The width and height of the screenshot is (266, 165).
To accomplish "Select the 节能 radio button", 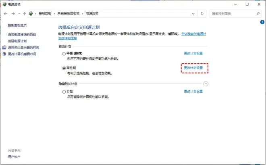I will [x=64, y=92].
